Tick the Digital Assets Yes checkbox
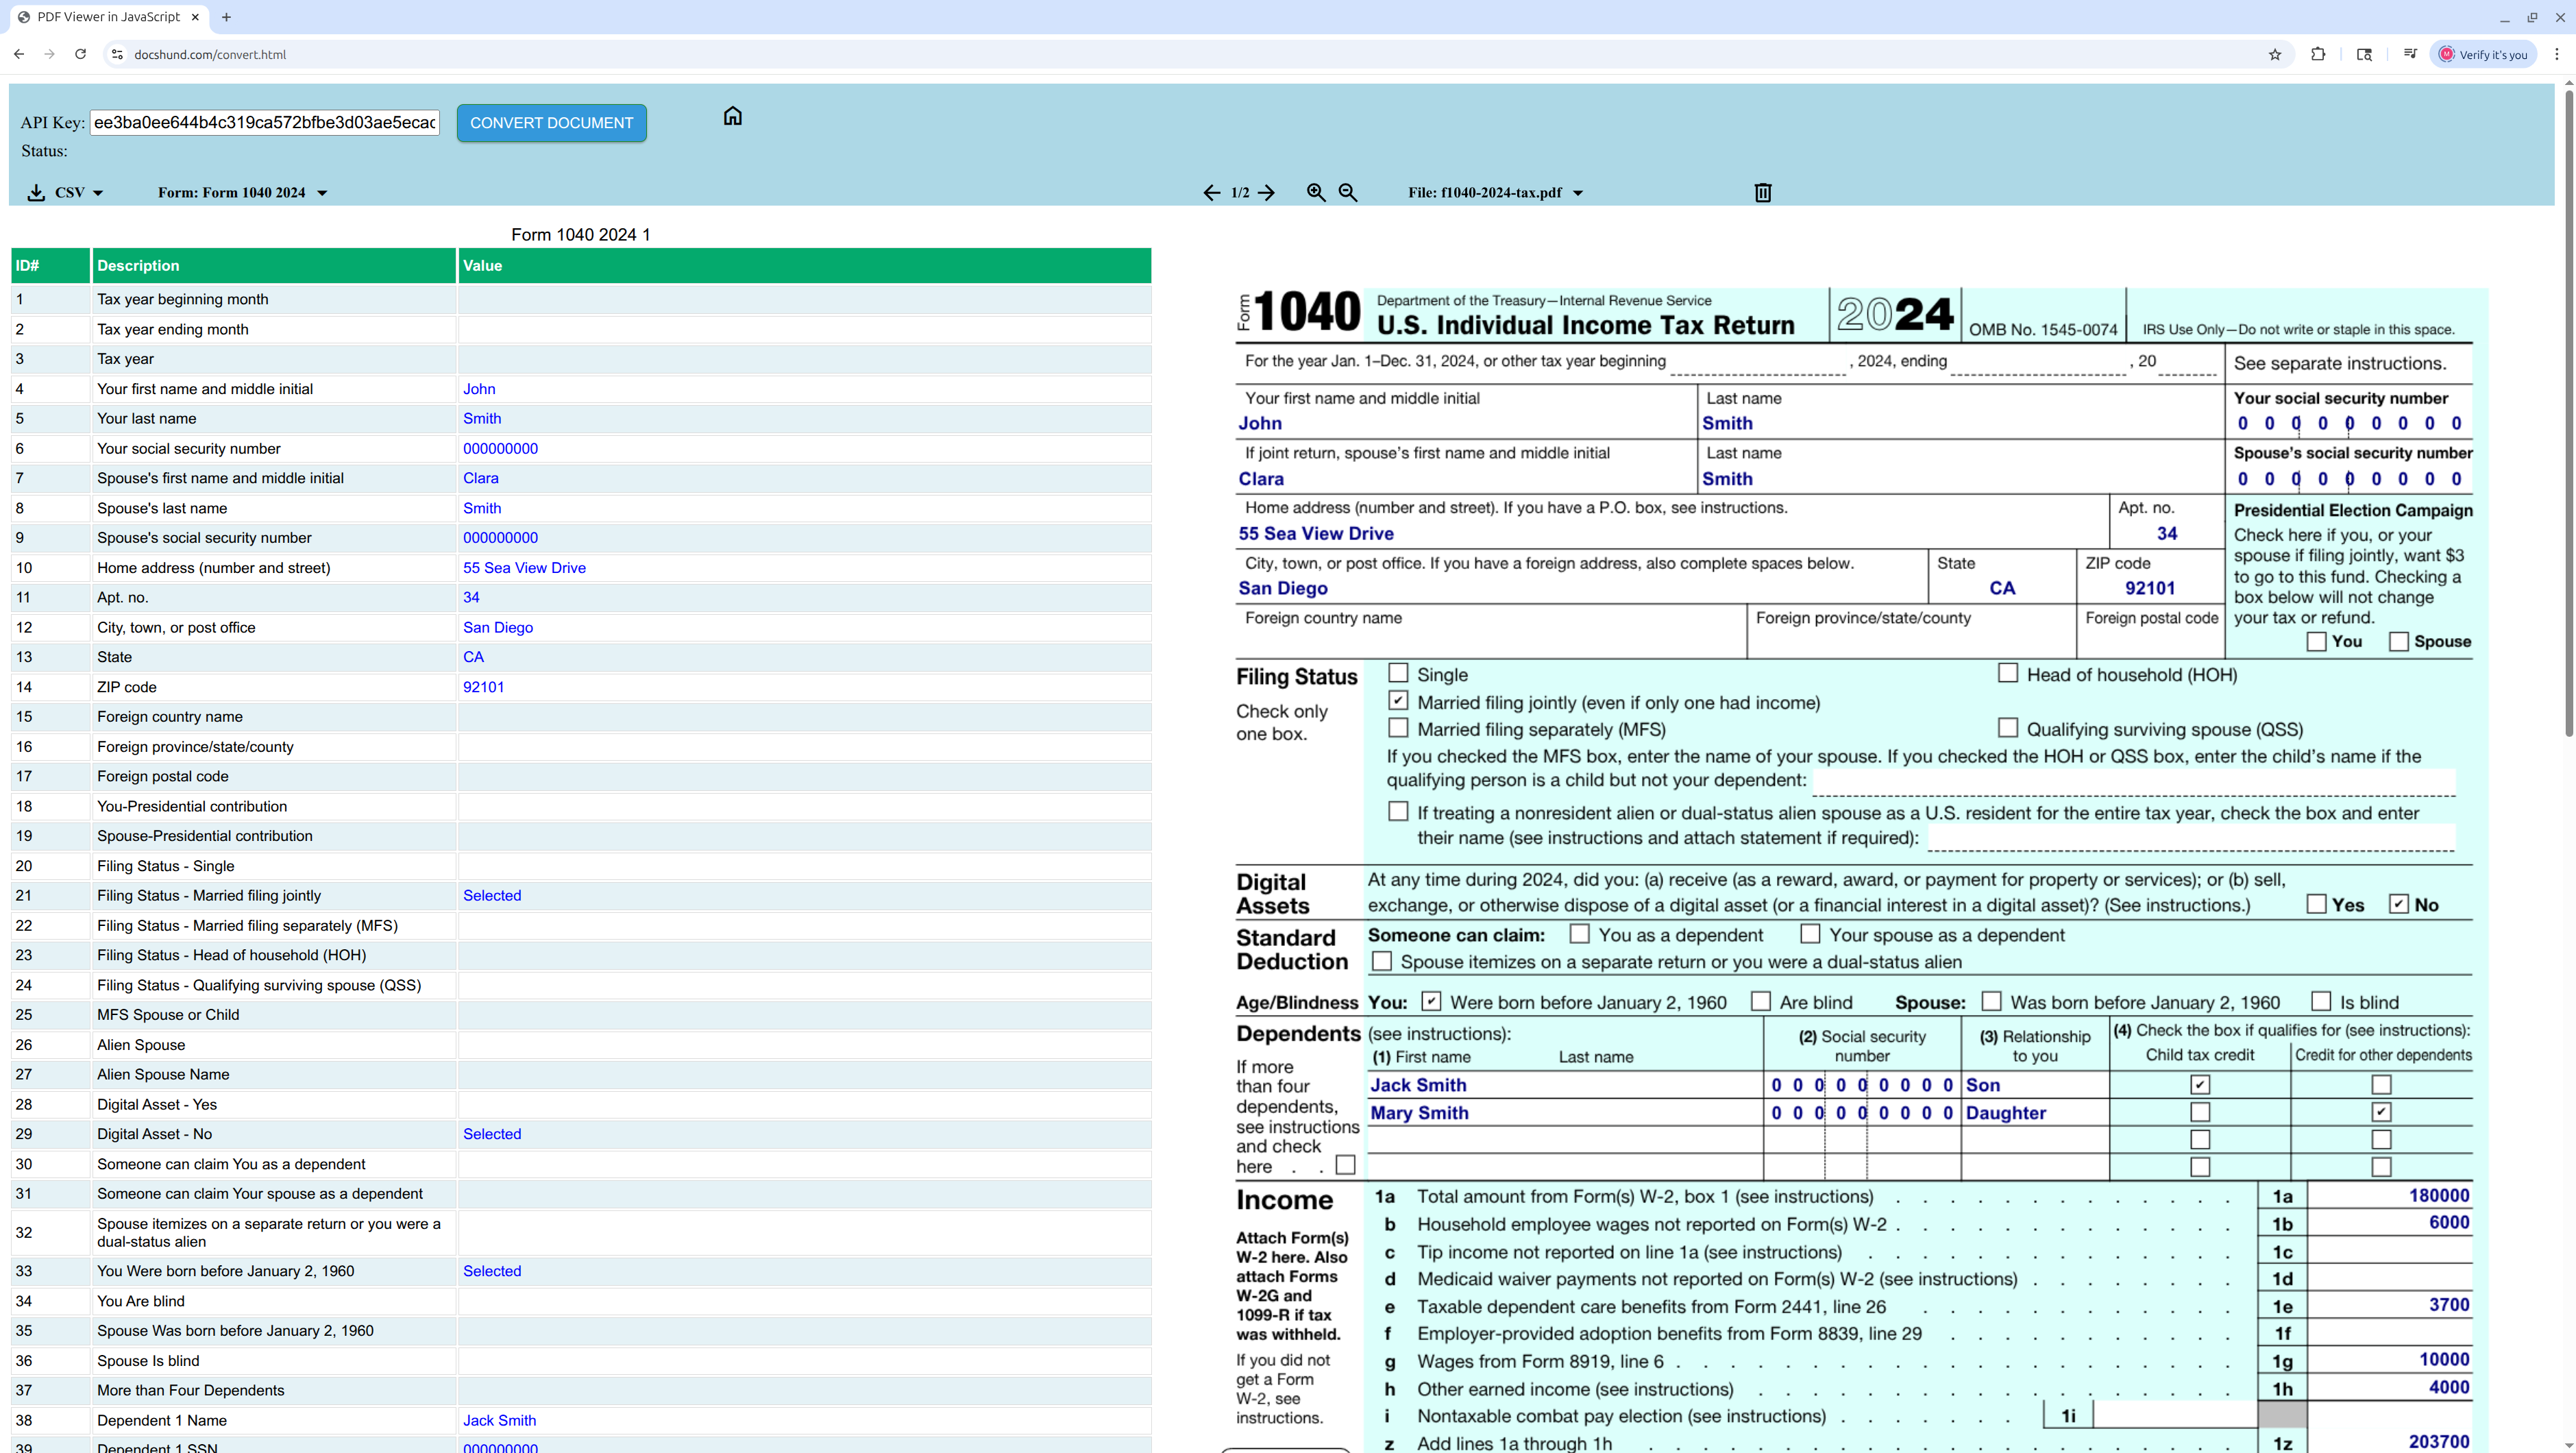This screenshot has width=2576, height=1453. tap(2316, 904)
